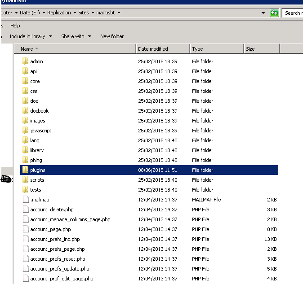This screenshot has width=303, height=284.
Task: Click the account_prefs_update.php file icon
Action: (26, 269)
